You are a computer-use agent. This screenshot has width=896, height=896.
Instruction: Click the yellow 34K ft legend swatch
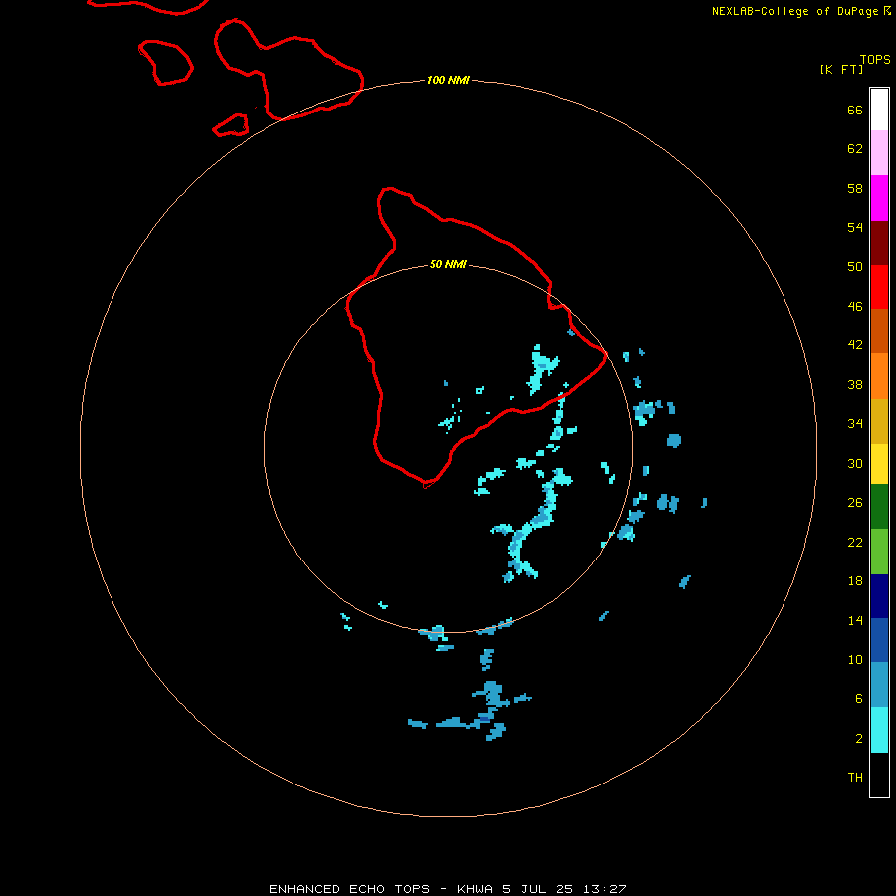(x=879, y=464)
